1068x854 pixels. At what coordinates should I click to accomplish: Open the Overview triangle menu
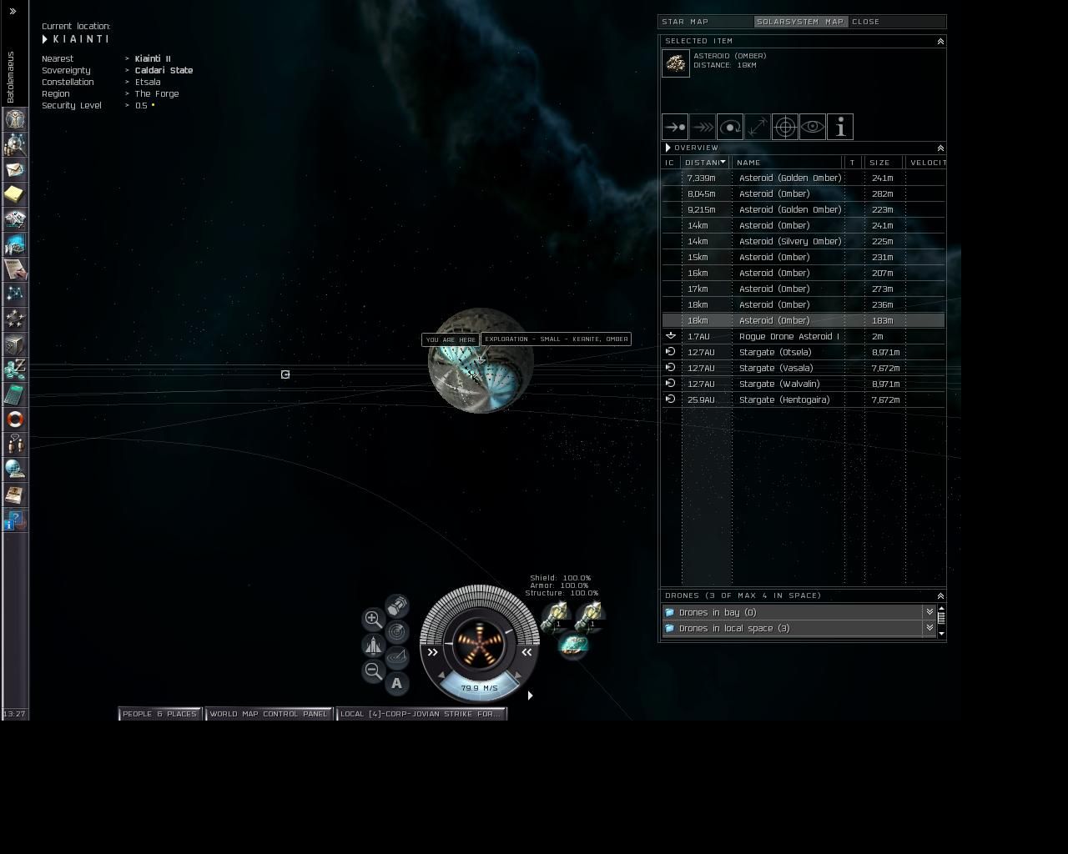click(x=668, y=148)
